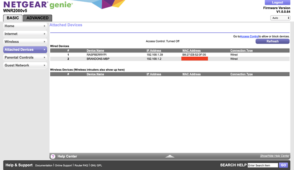Sort wired devices by Device Name
The height and width of the screenshot is (170, 294).
tap(95, 50)
